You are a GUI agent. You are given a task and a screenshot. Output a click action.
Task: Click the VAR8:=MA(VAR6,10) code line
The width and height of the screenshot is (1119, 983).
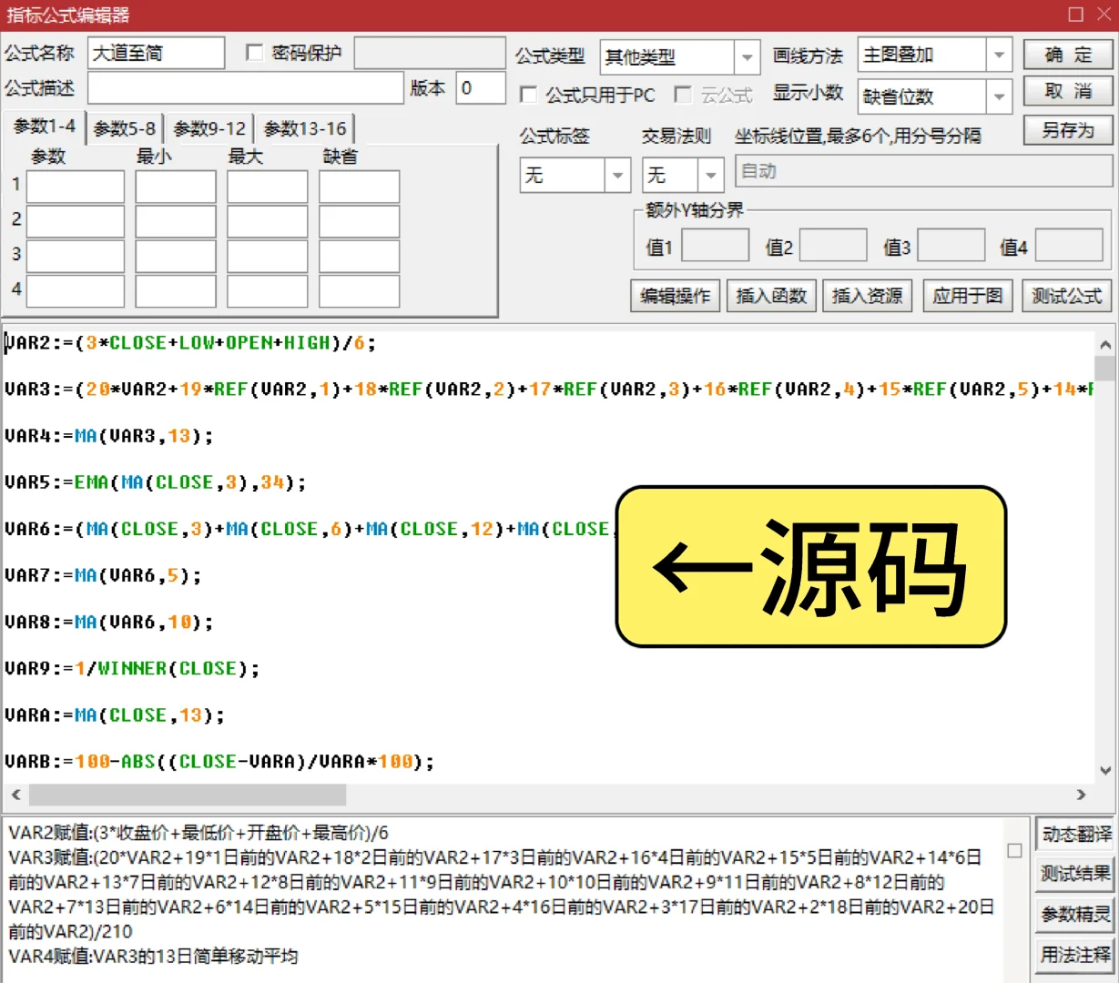[108, 622]
